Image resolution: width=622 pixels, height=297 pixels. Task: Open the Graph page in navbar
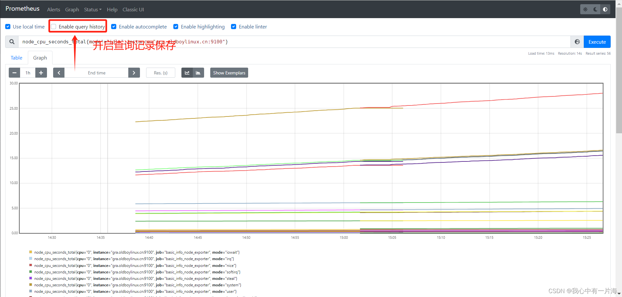click(x=72, y=10)
